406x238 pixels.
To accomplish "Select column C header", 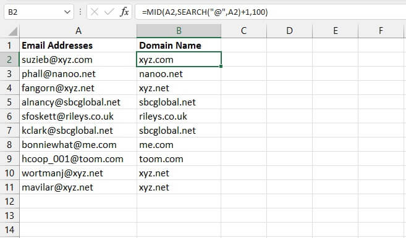I will pyautogui.click(x=243, y=31).
